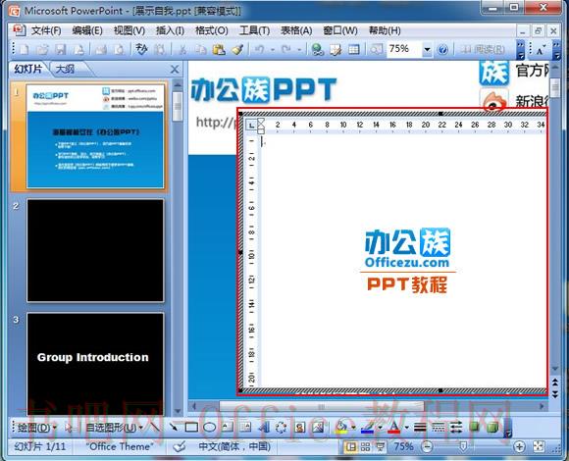The width and height of the screenshot is (569, 461).
Task: Click the Spelling check ABC icon
Action: (x=141, y=49)
